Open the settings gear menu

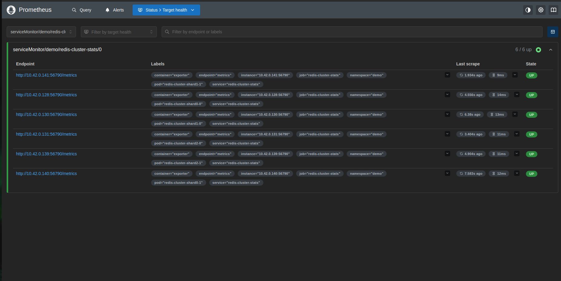(x=541, y=10)
